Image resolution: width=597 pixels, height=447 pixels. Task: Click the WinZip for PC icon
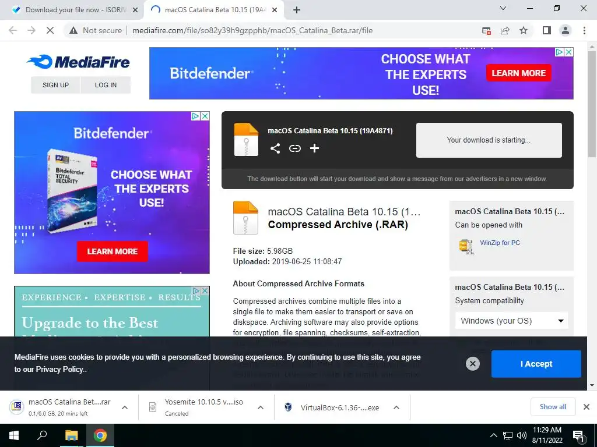pos(466,246)
